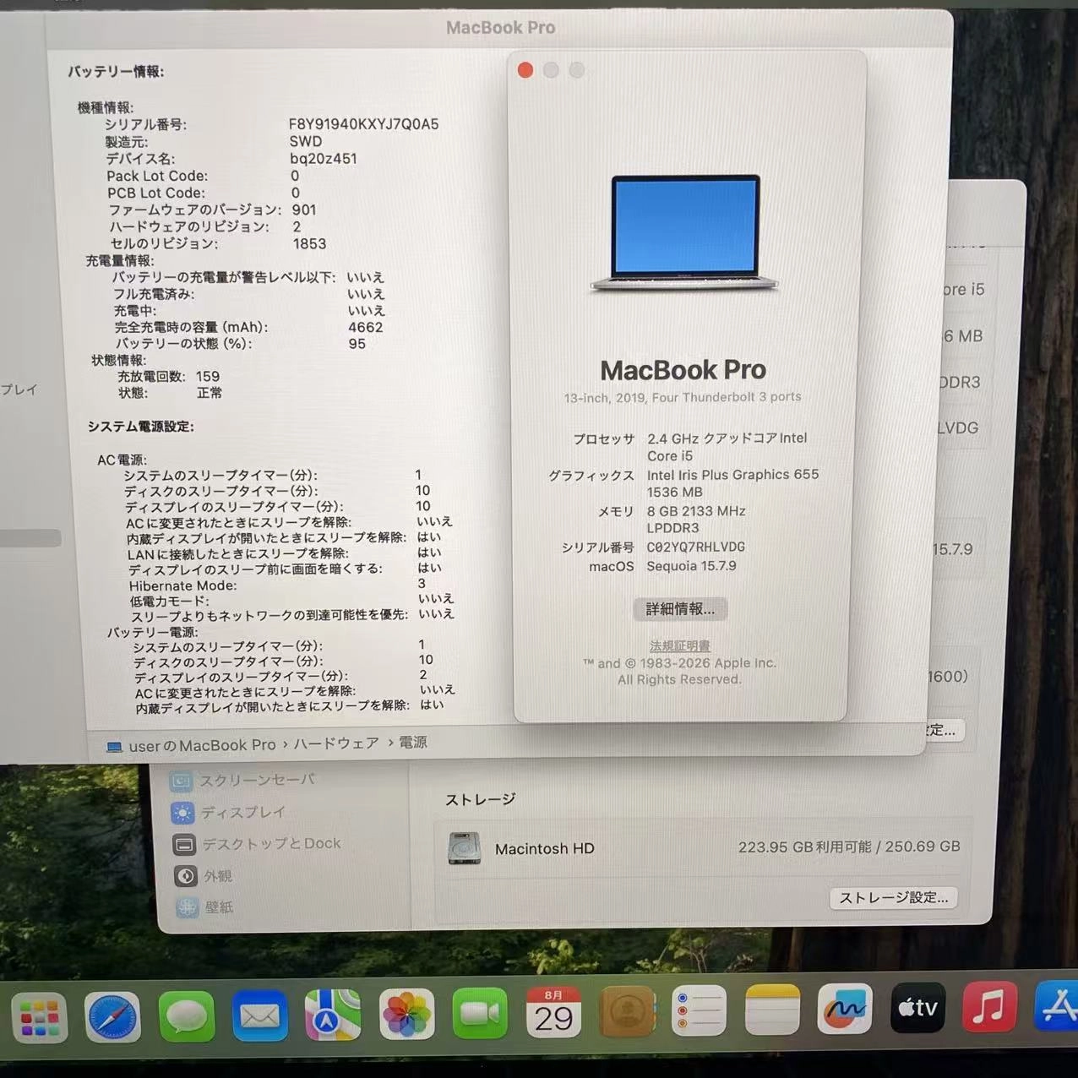
Task: Click the システム電源設定: heading
Action: pos(141,427)
